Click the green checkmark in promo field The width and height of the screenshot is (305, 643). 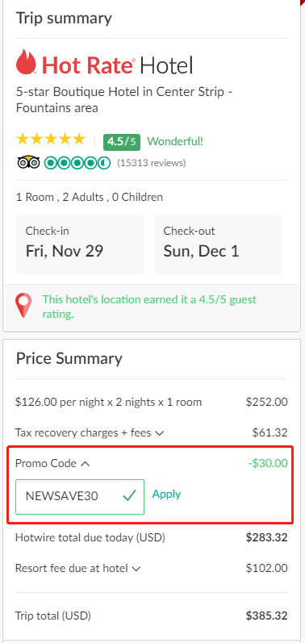tap(129, 496)
